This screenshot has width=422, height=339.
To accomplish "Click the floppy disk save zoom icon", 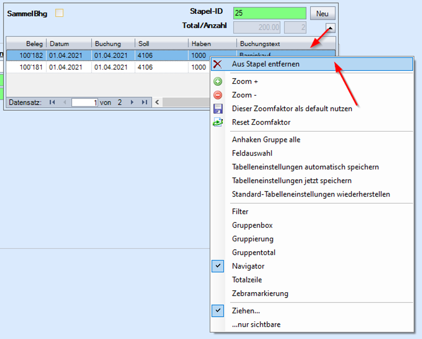I will 218,109.
